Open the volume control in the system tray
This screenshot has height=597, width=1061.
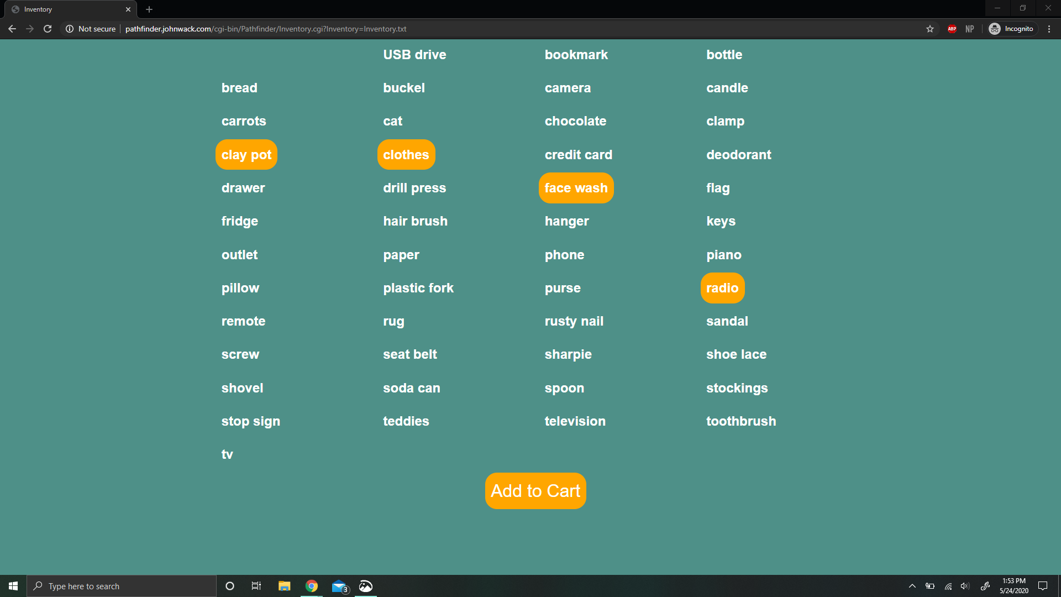(965, 586)
